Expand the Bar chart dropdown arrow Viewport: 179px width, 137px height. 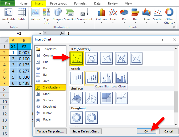pos(135,23)
